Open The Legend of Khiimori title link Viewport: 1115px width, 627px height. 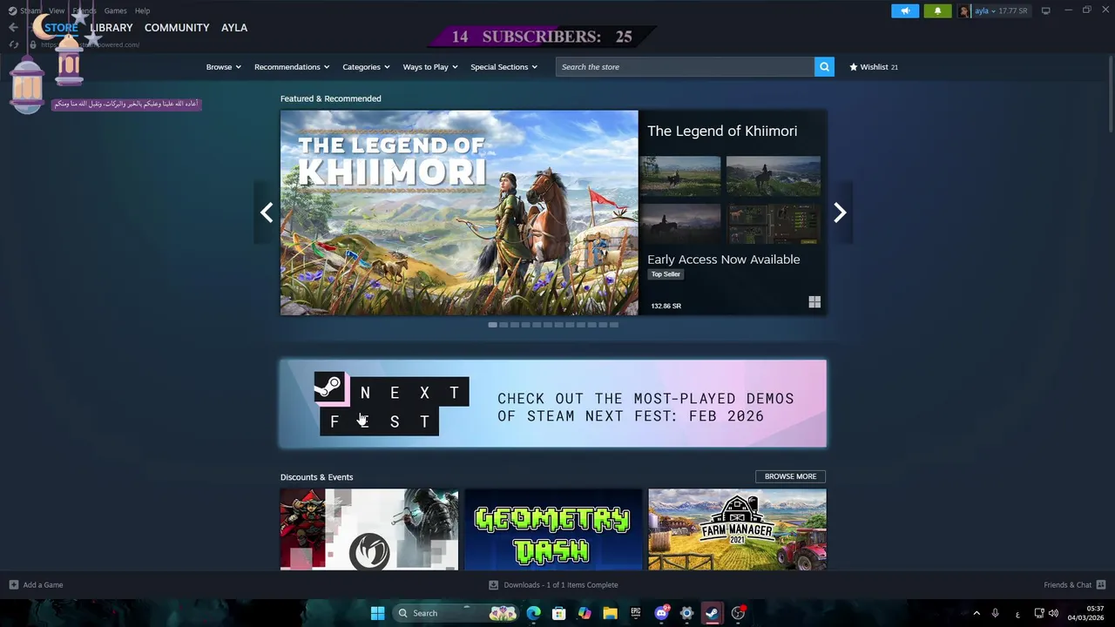tap(722, 131)
